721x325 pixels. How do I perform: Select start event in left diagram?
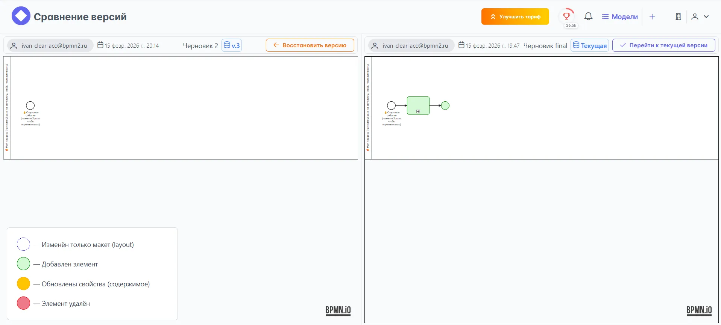[x=30, y=105]
